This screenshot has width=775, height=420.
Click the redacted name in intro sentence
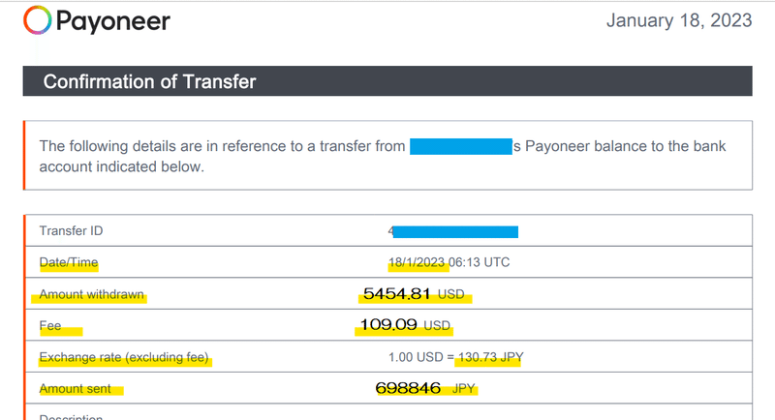pyautogui.click(x=461, y=146)
